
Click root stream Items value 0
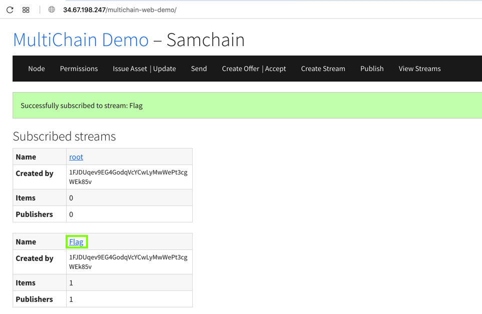pos(71,198)
